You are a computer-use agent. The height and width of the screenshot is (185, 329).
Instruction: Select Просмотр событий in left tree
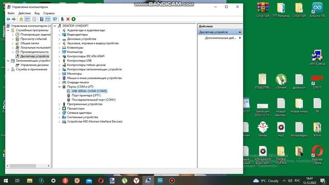33,39
